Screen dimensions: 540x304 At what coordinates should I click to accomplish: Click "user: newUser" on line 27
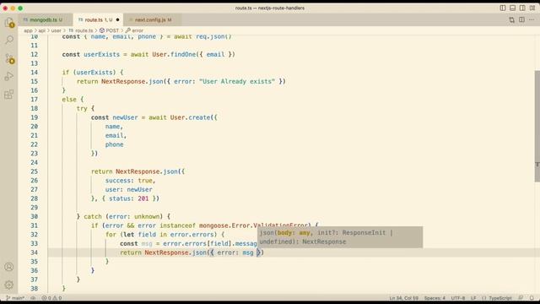pyautogui.click(x=129, y=189)
